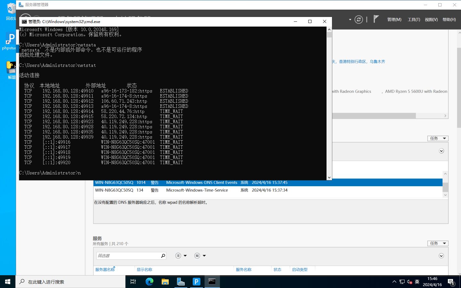Open the services 任务 dropdown
This screenshot has width=461, height=288.
pos(438,243)
